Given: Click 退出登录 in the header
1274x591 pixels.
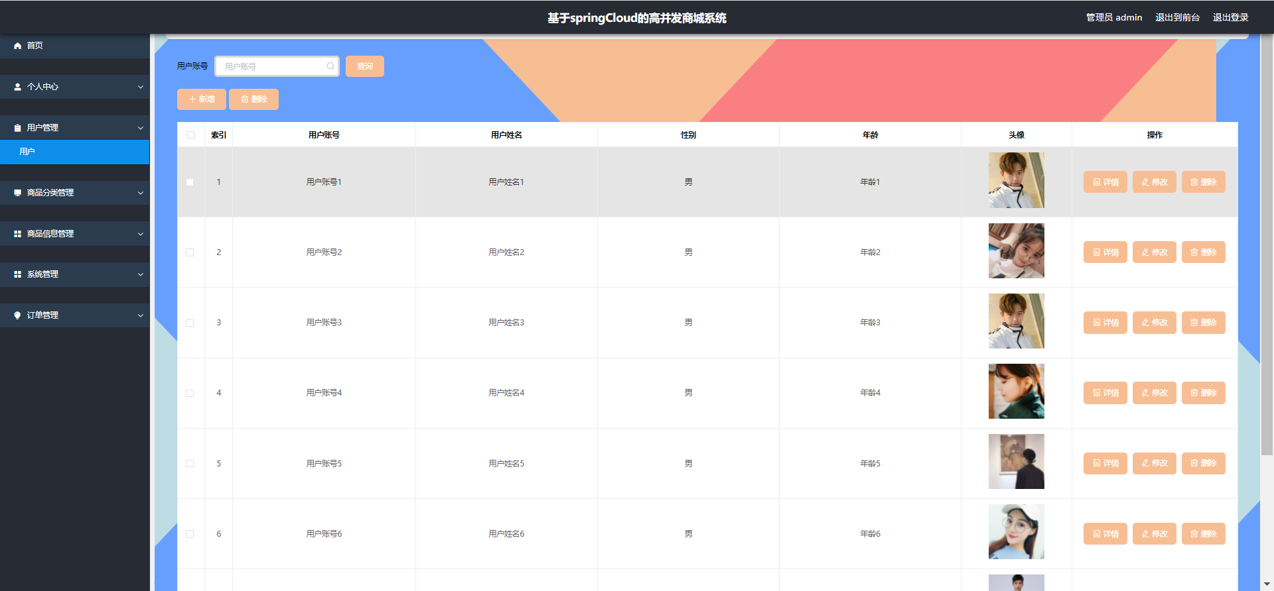Looking at the screenshot, I should coord(1231,17).
